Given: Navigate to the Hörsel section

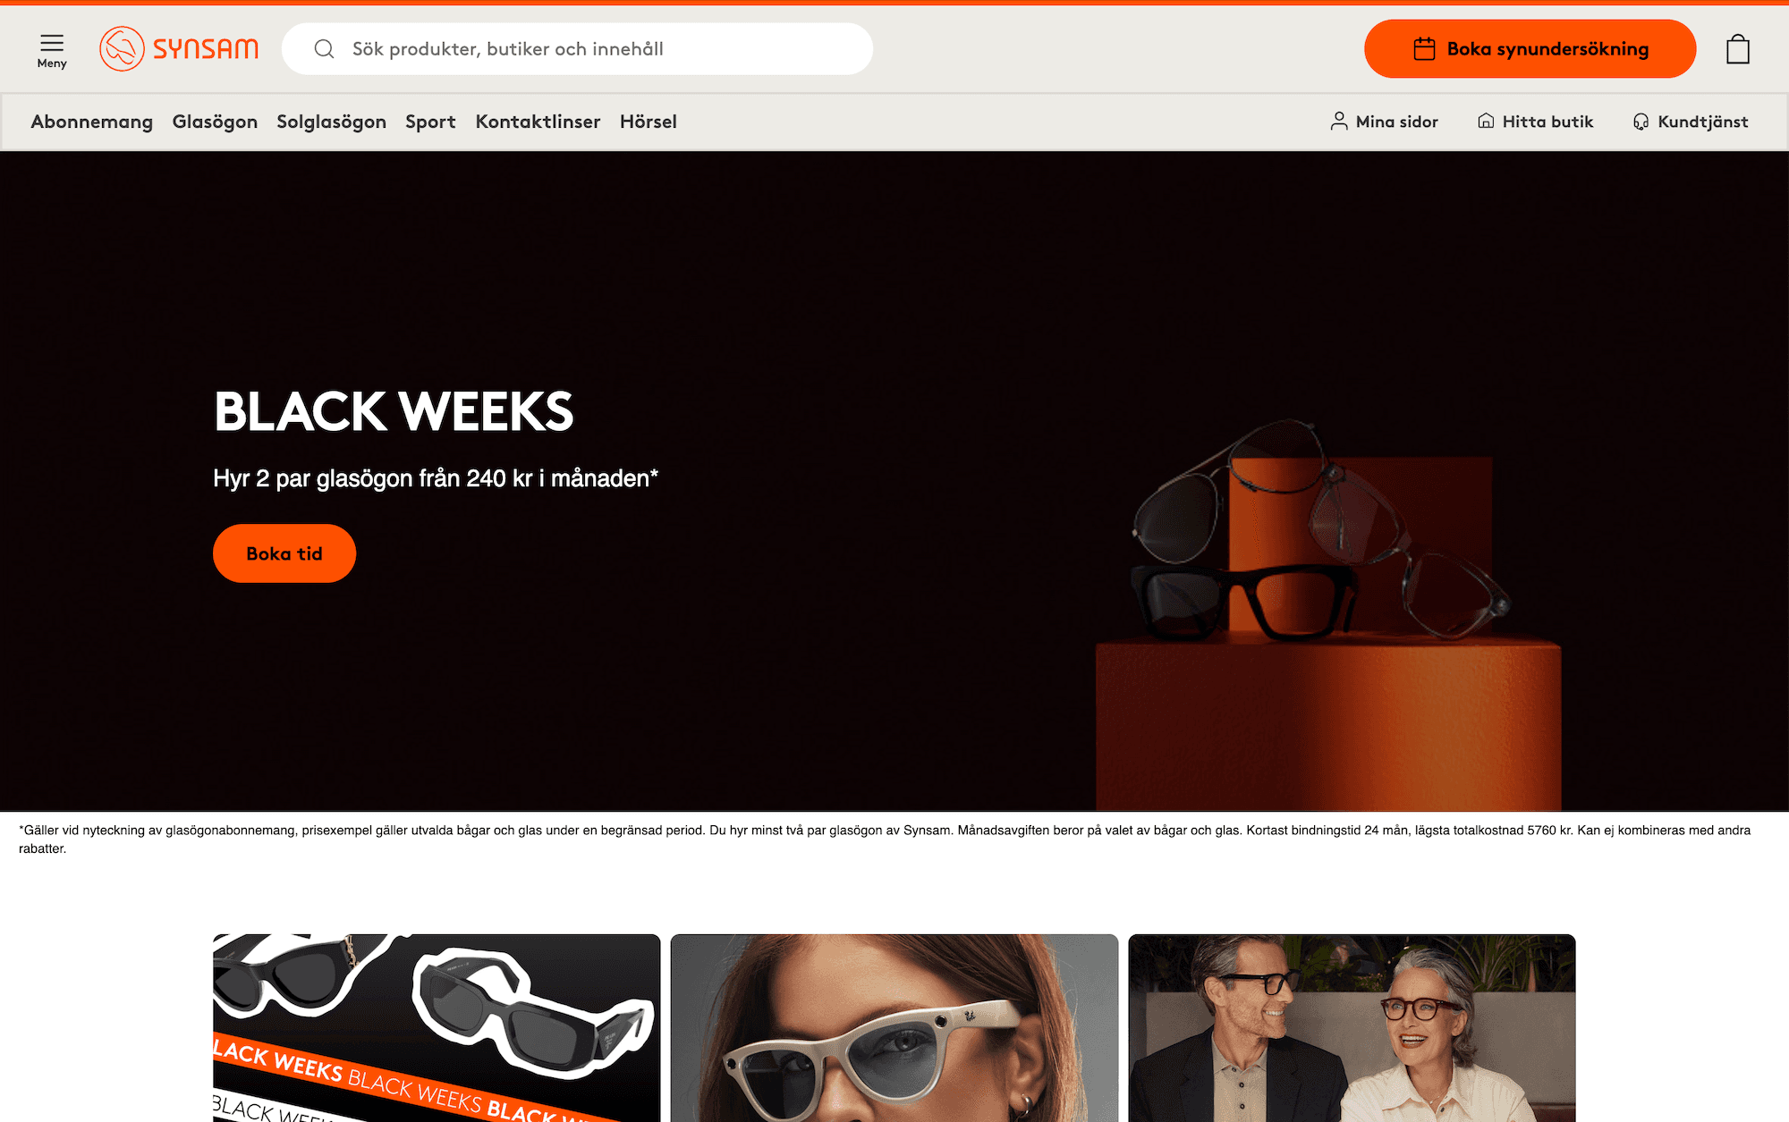Looking at the screenshot, I should pos(649,122).
